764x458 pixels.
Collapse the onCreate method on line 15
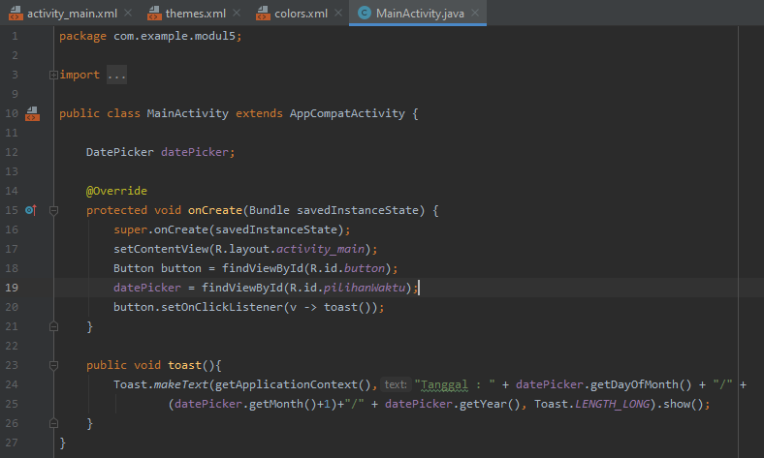point(53,210)
